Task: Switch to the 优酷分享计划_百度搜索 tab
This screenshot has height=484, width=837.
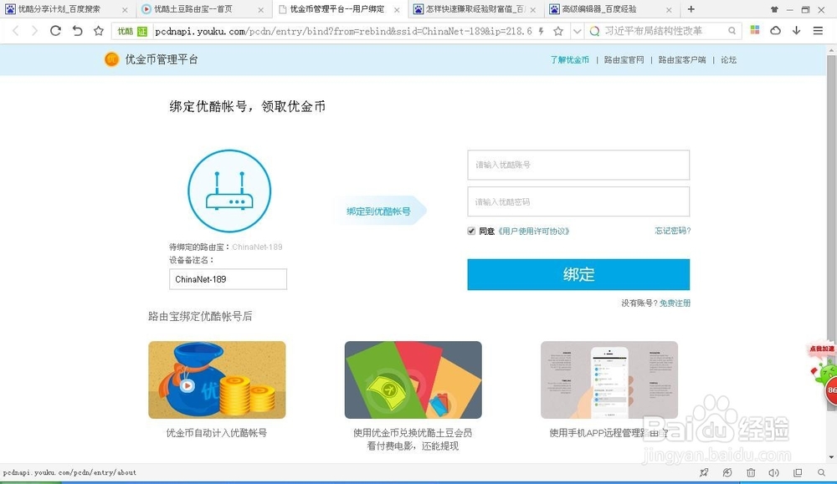Action: point(59,9)
